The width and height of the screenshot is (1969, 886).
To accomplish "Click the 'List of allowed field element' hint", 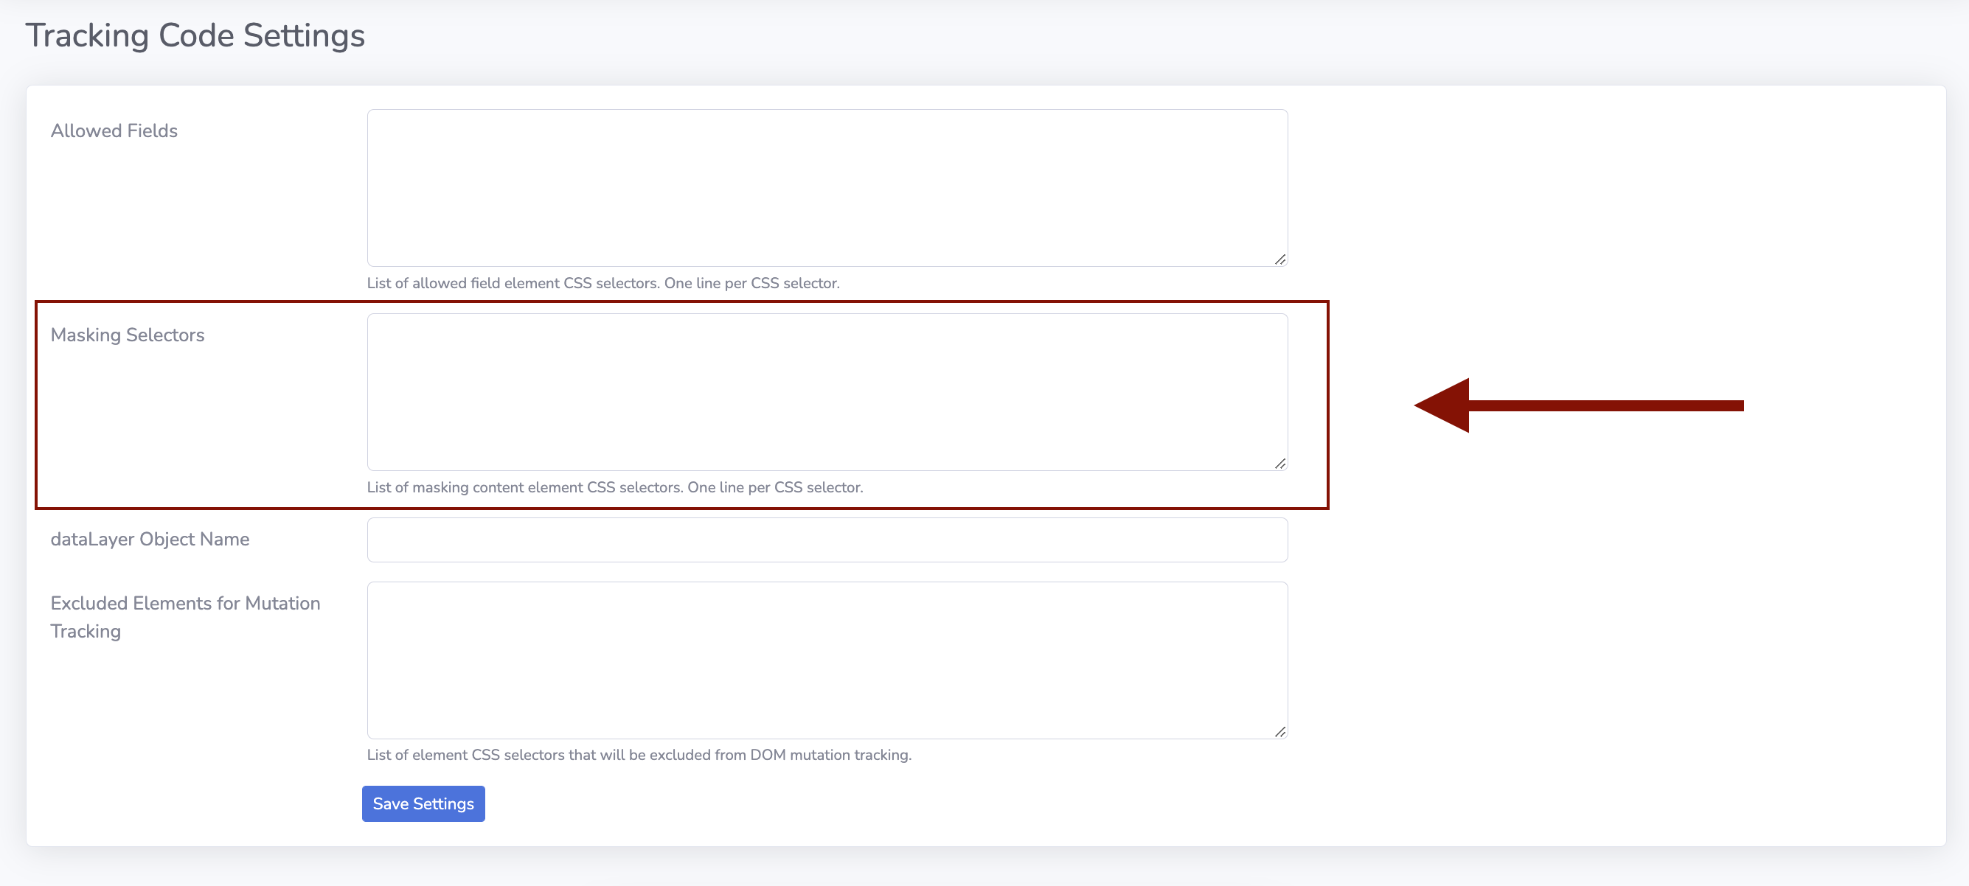I will pyautogui.click(x=603, y=283).
